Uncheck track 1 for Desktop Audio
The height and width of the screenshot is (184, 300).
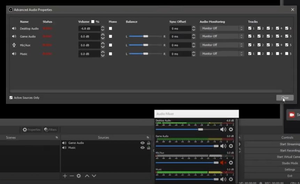coord(250,28)
